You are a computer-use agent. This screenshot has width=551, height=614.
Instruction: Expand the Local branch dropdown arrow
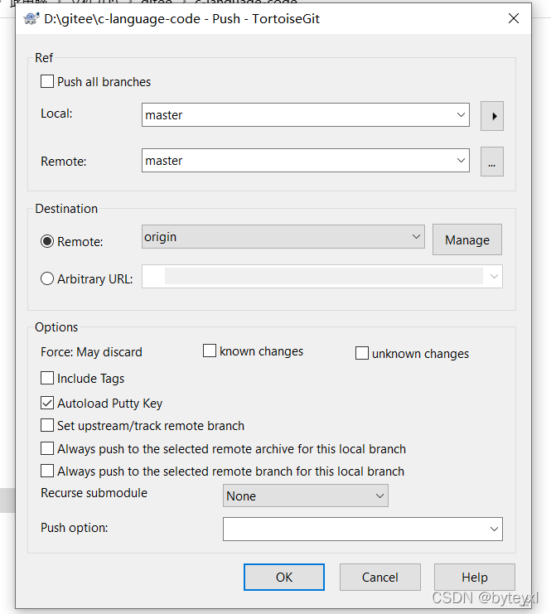coord(461,114)
